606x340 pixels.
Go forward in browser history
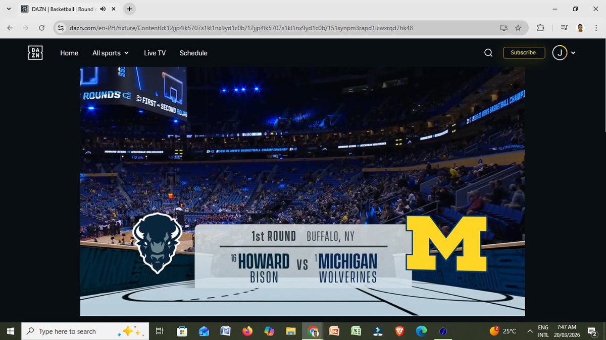click(25, 28)
